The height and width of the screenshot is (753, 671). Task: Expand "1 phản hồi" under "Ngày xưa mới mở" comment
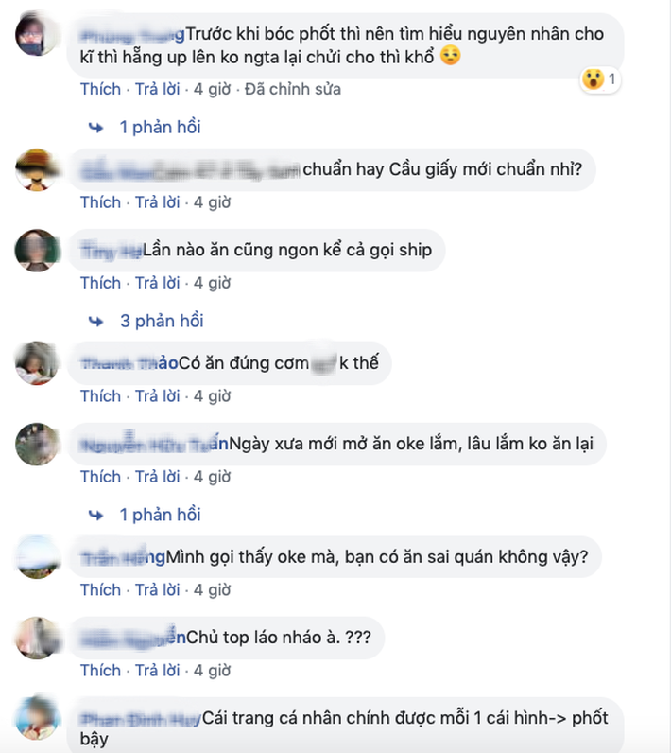[x=161, y=515]
